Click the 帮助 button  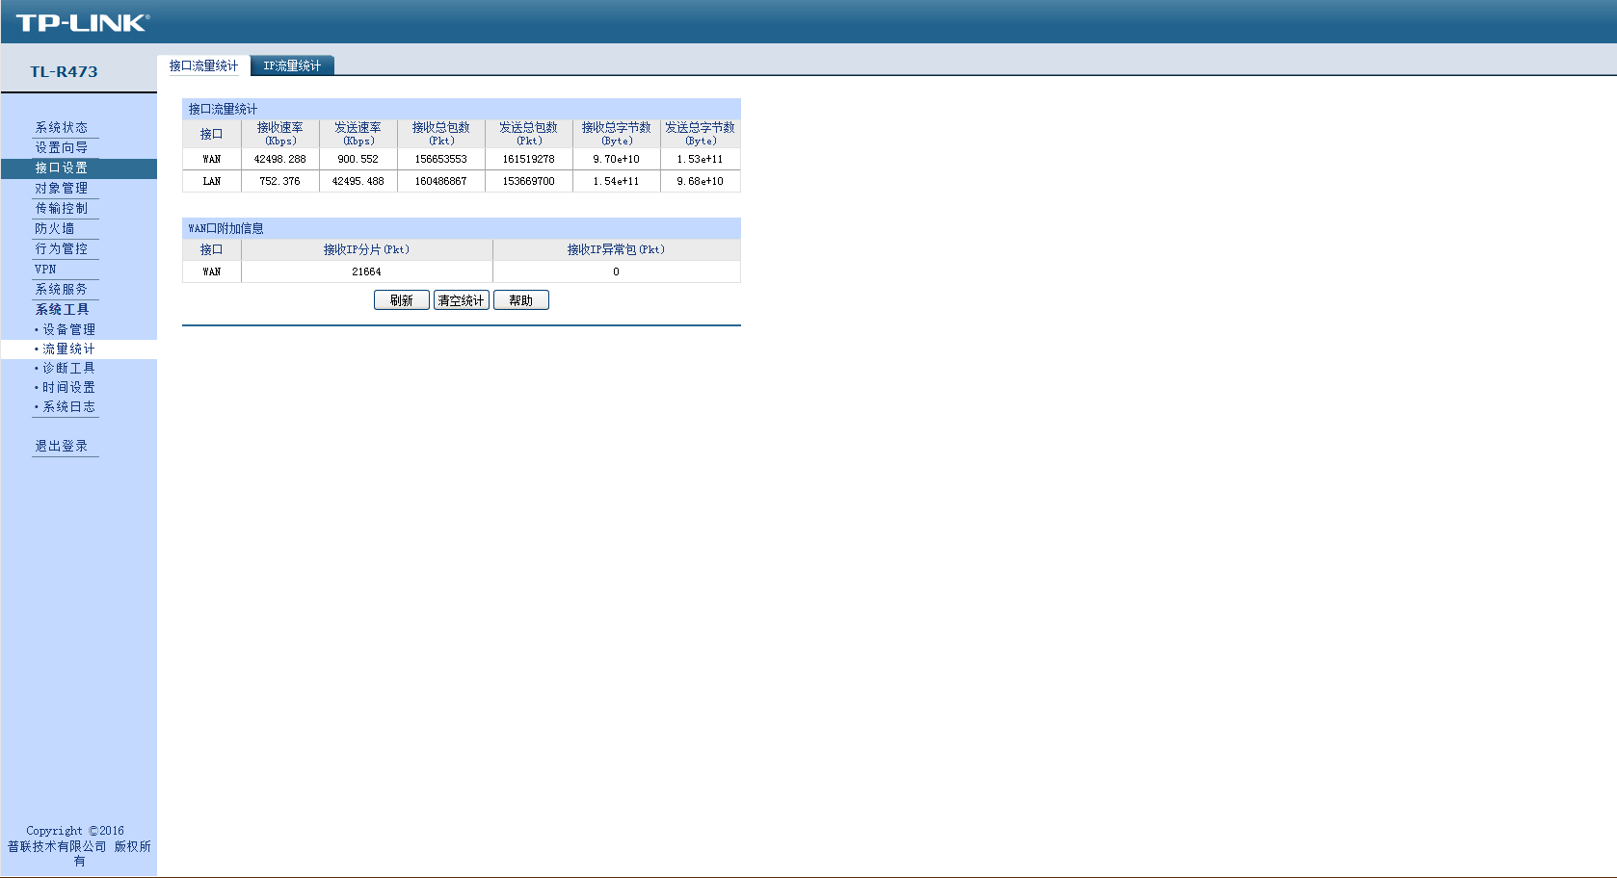pyautogui.click(x=521, y=300)
